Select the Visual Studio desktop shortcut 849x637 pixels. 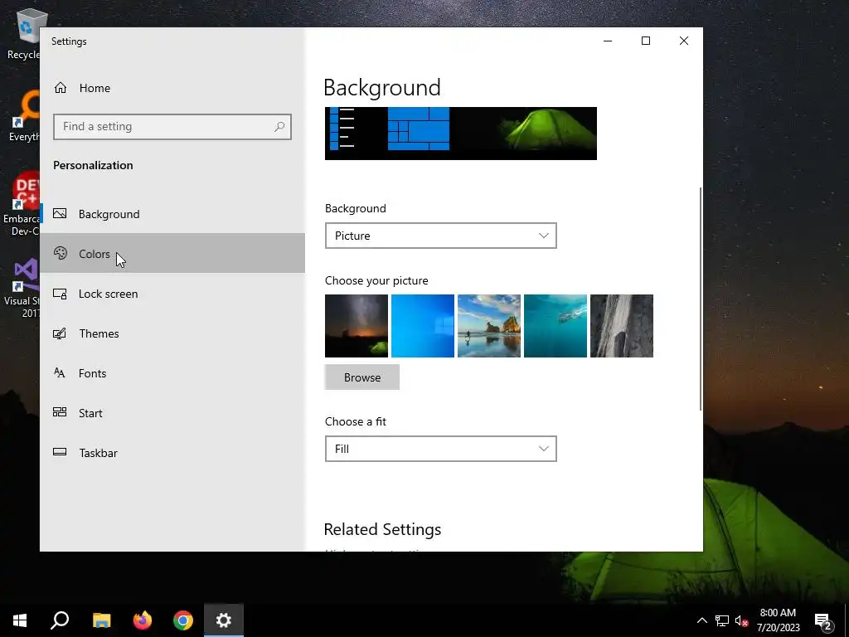pos(22,289)
